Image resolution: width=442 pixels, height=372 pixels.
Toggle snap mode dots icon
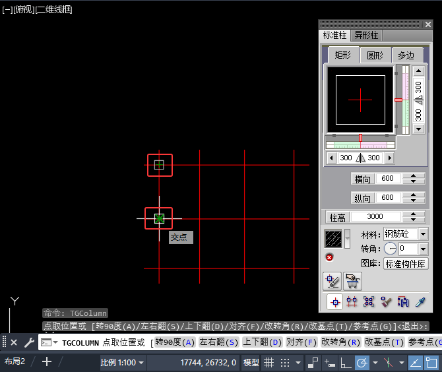point(285,362)
